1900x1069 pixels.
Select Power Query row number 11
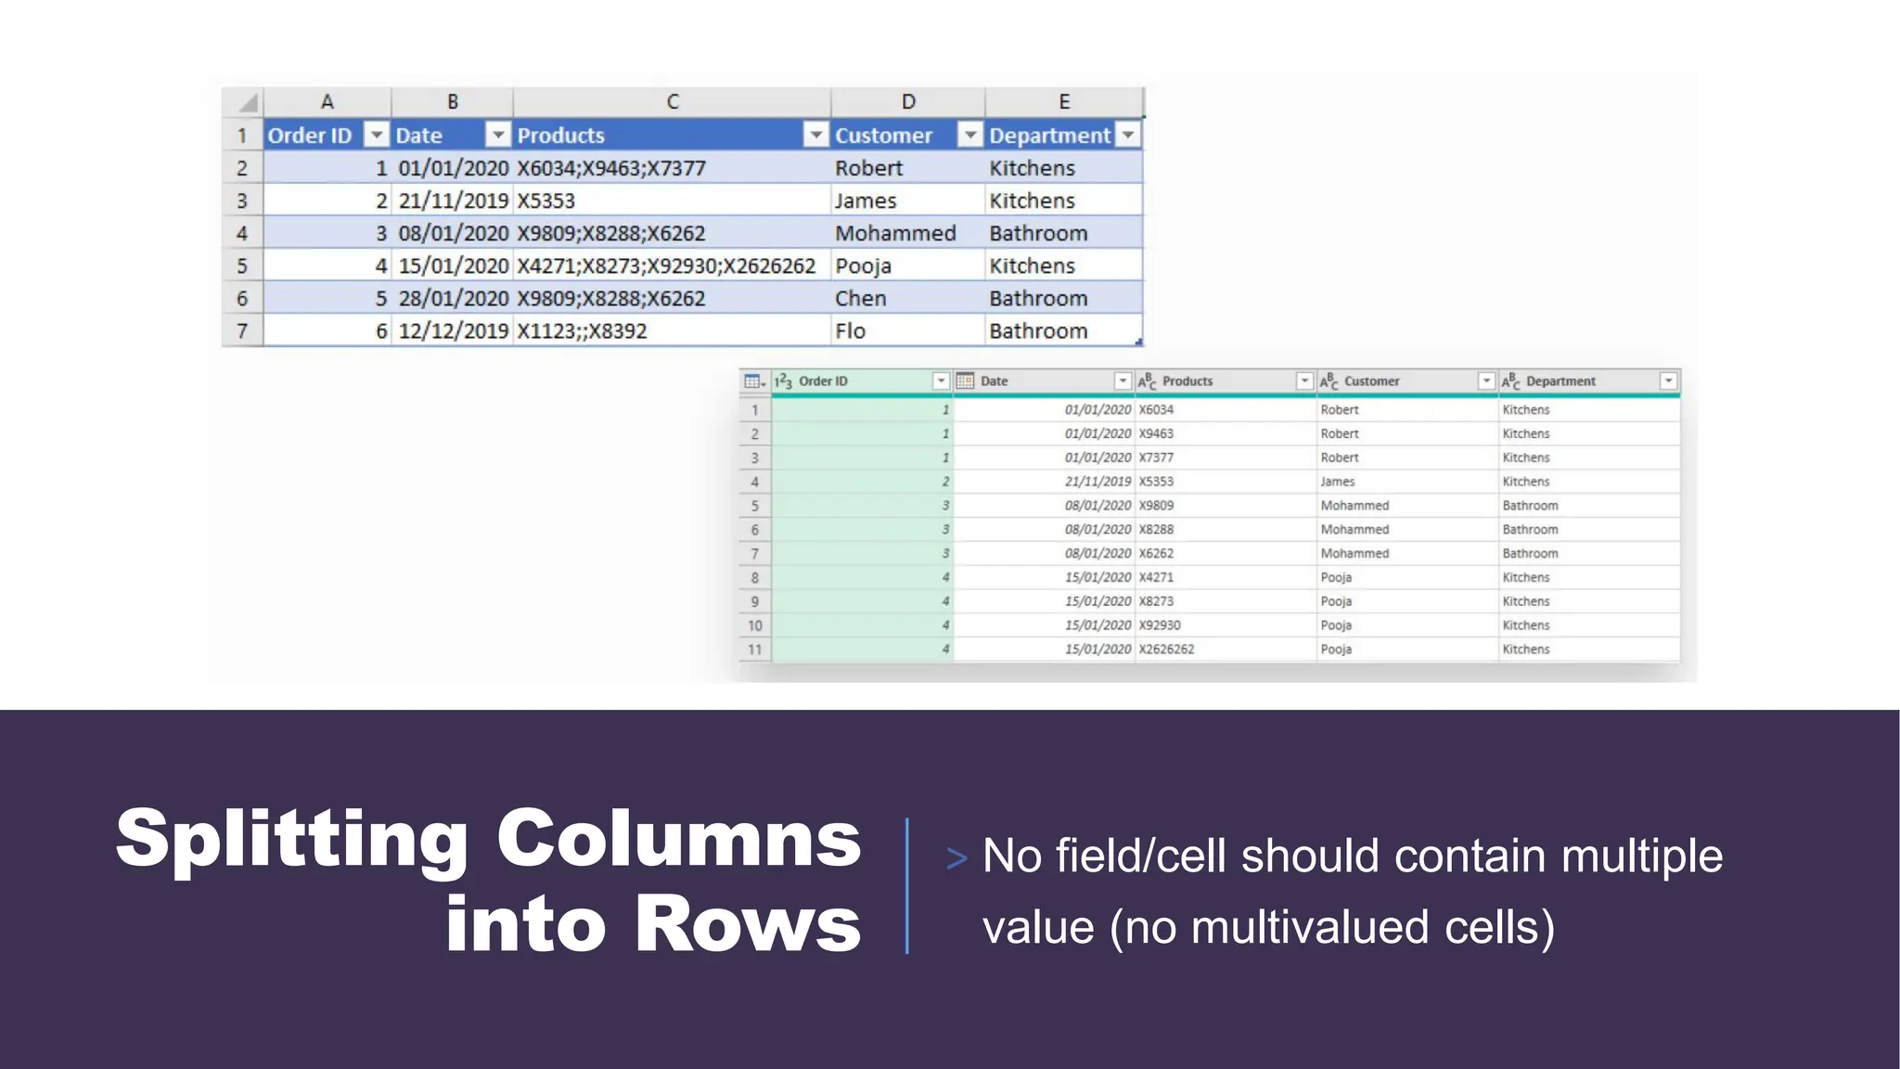755,650
